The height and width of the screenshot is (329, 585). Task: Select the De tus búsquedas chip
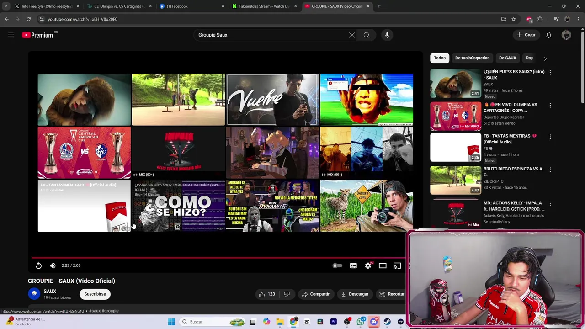click(472, 58)
